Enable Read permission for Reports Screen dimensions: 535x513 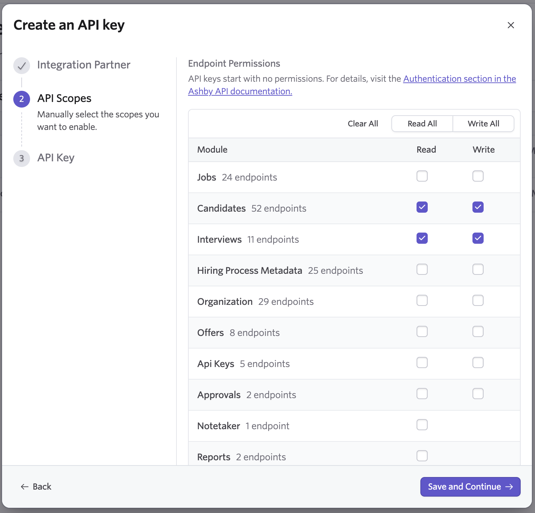coord(422,456)
